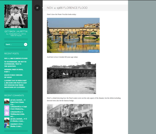Click LifestyleswithLia author on Sogni d'oro comment
The width and height of the screenshot is (156, 134).
pyautogui.click(x=16, y=106)
